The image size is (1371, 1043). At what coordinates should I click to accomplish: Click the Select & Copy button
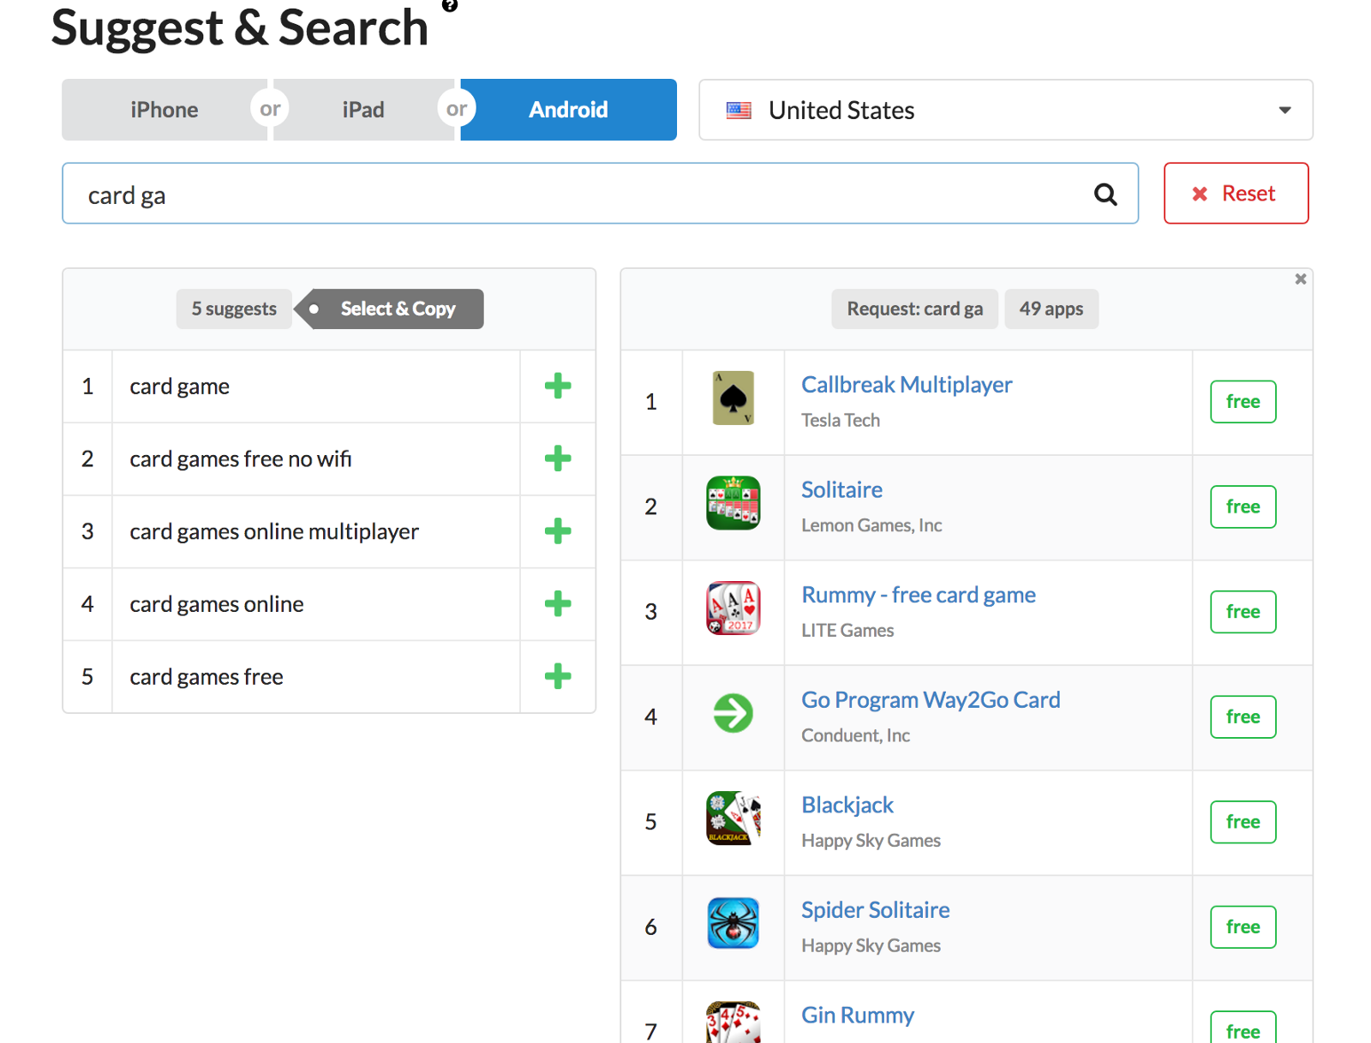[x=397, y=309]
